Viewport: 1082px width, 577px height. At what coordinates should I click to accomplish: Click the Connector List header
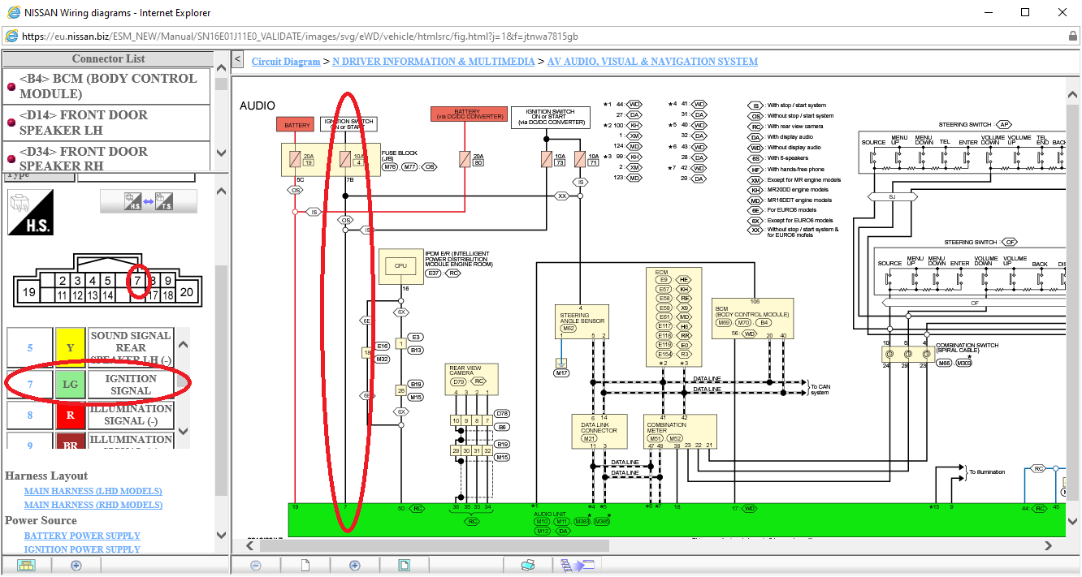point(108,58)
